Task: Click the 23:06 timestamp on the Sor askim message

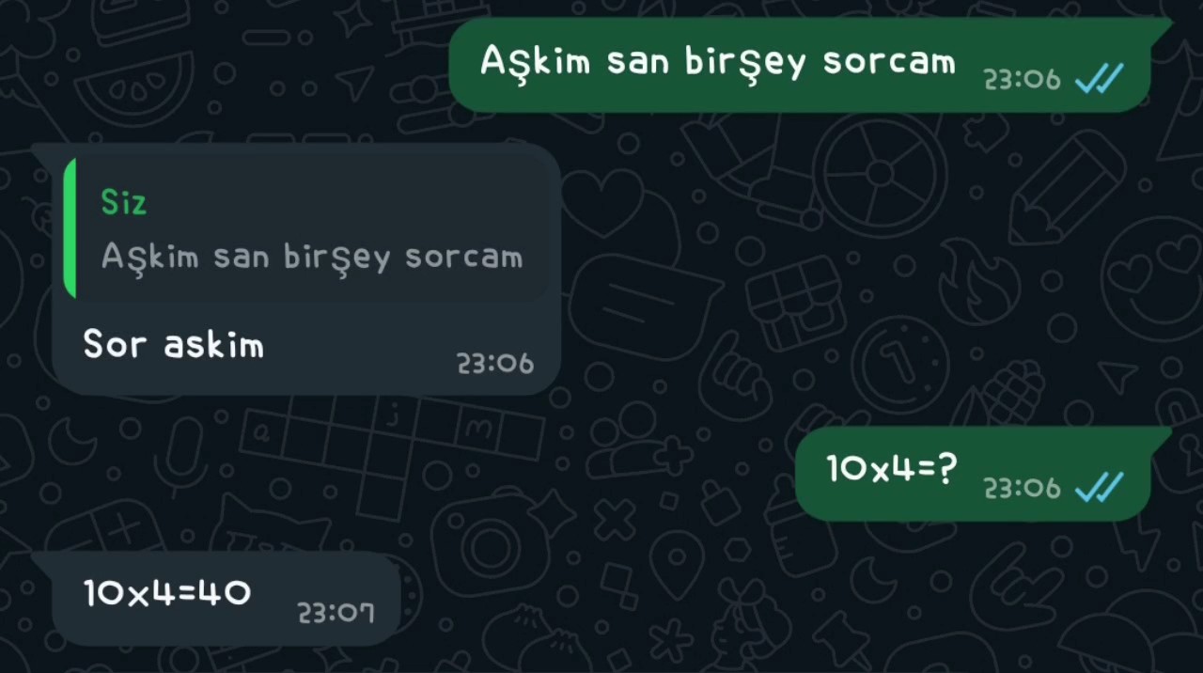Action: (495, 363)
